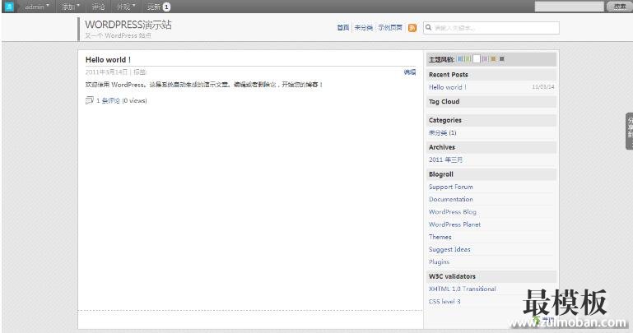The width and height of the screenshot is (633, 333).
Task: Open the 2011 年三月 archive link
Action: point(445,160)
